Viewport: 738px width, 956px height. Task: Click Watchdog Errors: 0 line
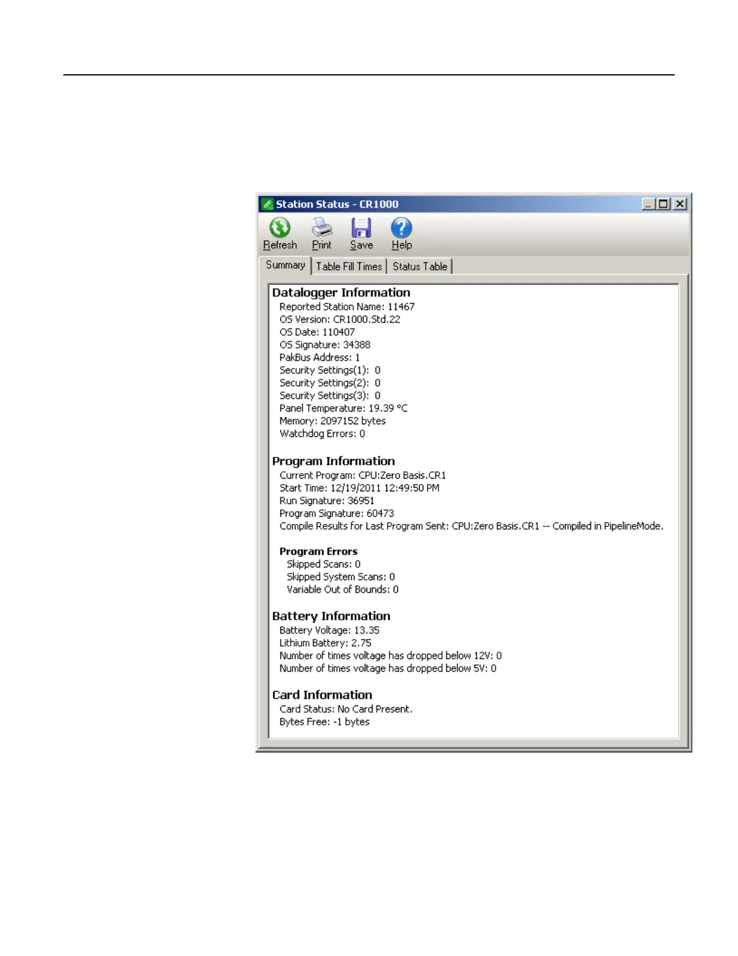coord(322,433)
